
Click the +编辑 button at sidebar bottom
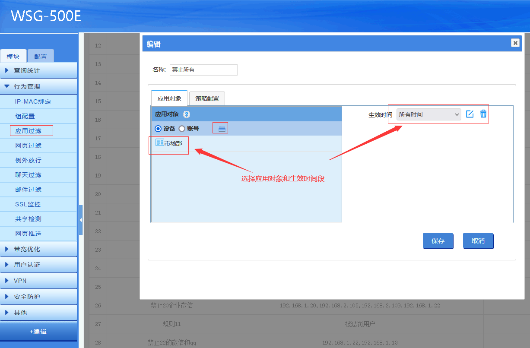click(38, 332)
